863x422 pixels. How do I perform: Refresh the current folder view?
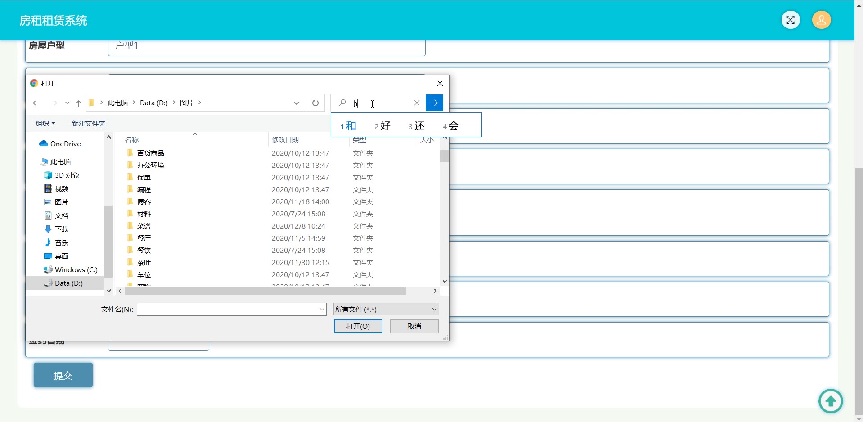315,103
